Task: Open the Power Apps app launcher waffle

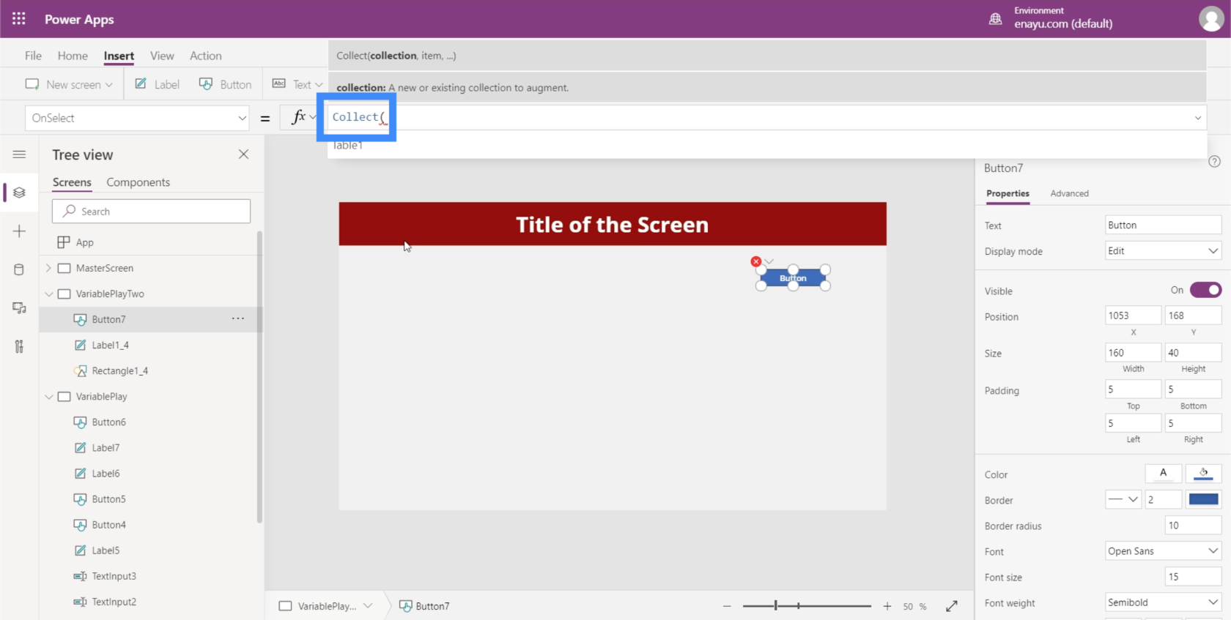Action: (19, 19)
